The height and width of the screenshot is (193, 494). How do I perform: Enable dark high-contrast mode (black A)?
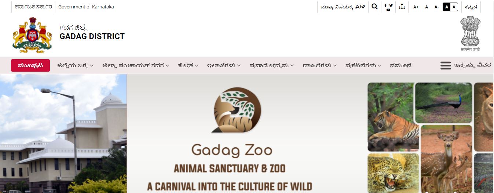point(447,7)
